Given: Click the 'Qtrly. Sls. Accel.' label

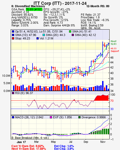Looking at the screenshot, I should click(x=91, y=28).
